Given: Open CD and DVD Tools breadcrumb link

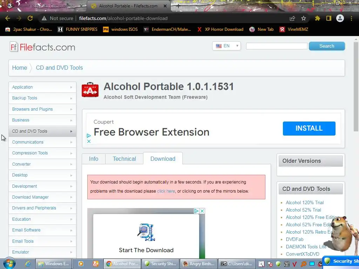Looking at the screenshot, I should pyautogui.click(x=59, y=68).
